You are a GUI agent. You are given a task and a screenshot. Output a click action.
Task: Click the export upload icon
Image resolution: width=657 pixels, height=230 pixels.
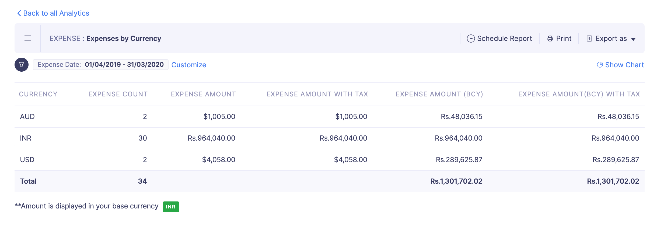click(x=589, y=39)
